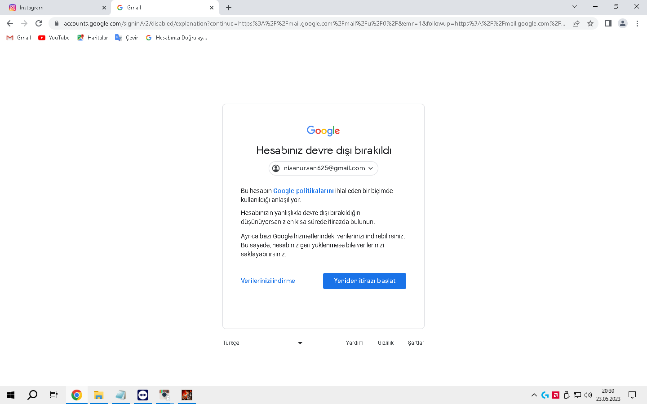Go back to the previous page
This screenshot has width=647, height=404.
(10, 23)
